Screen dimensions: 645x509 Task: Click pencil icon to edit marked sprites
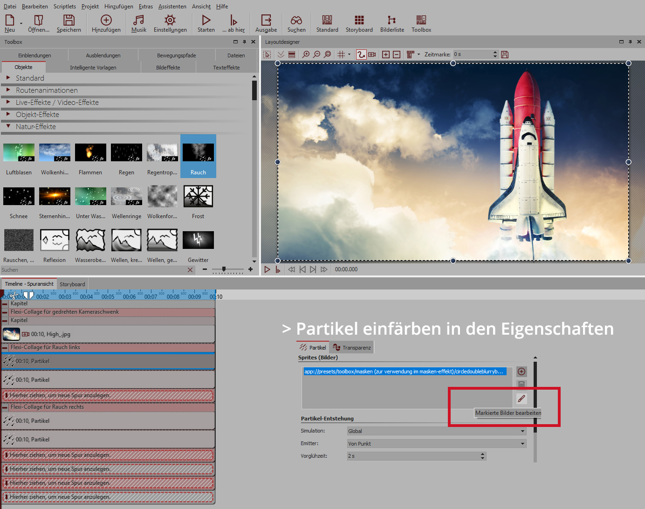point(521,399)
